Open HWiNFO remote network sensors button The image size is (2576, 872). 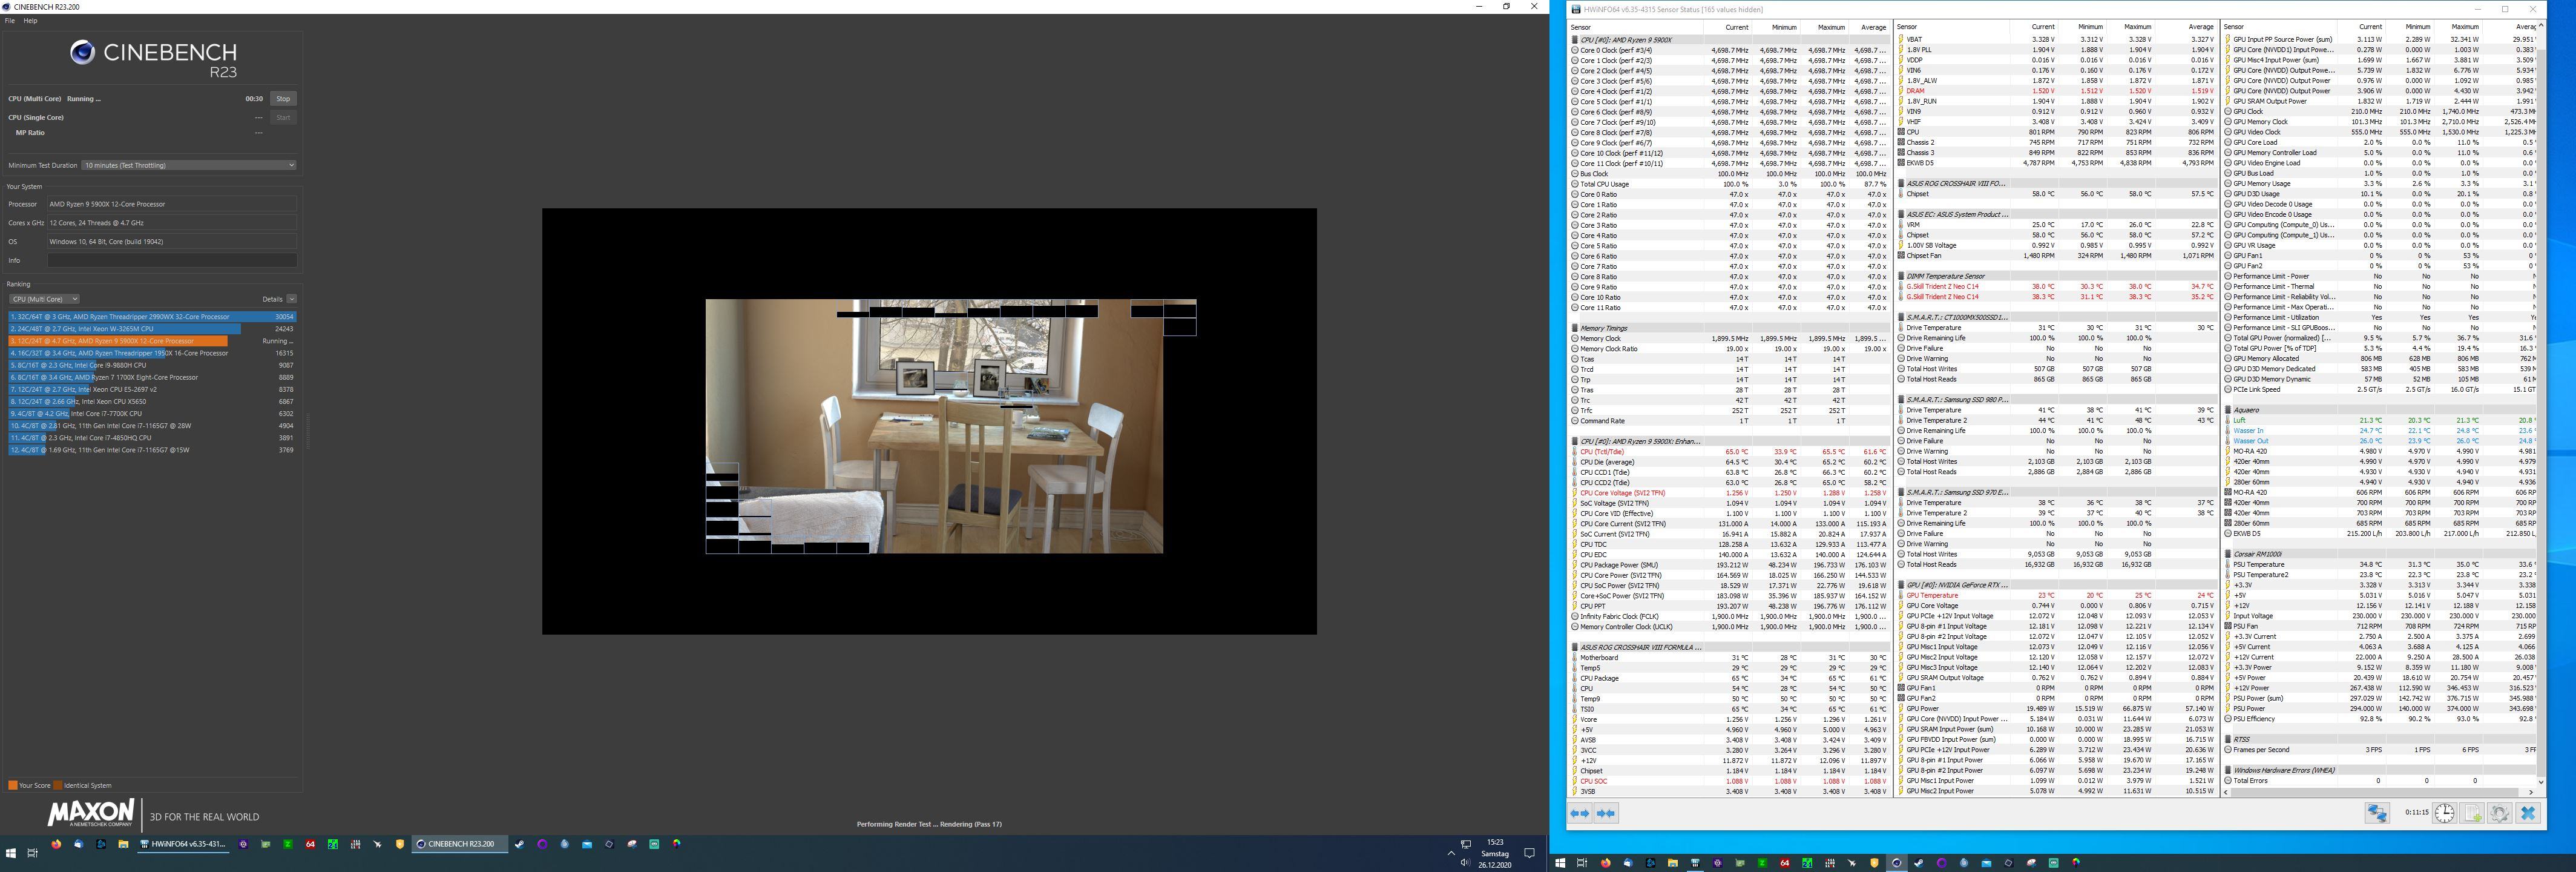coord(2377,813)
